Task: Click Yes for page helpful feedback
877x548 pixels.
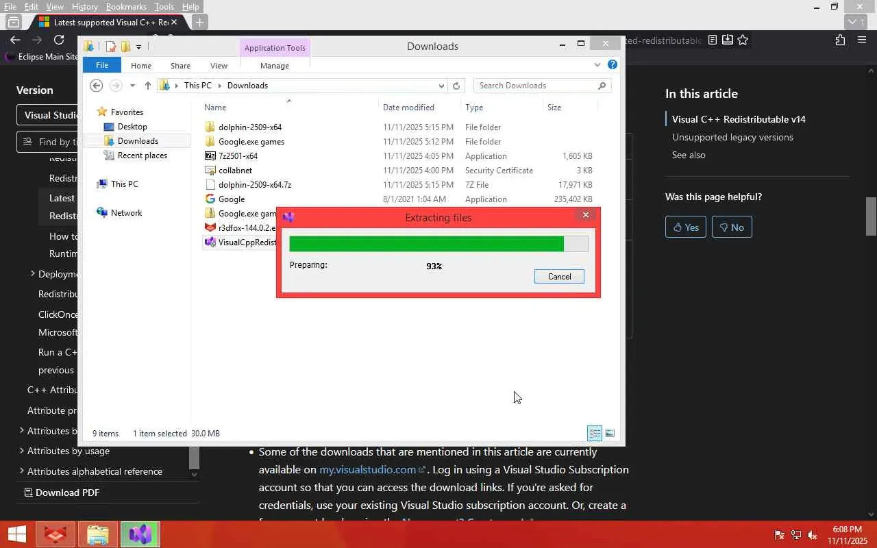Action: (686, 227)
